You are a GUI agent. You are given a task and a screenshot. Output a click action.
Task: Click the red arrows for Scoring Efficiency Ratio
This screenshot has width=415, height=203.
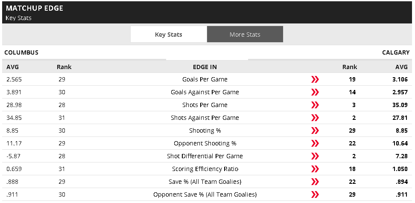pos(315,169)
